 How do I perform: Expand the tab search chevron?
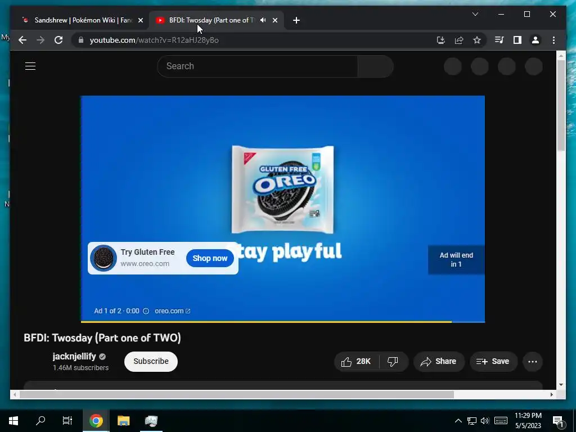(475, 14)
